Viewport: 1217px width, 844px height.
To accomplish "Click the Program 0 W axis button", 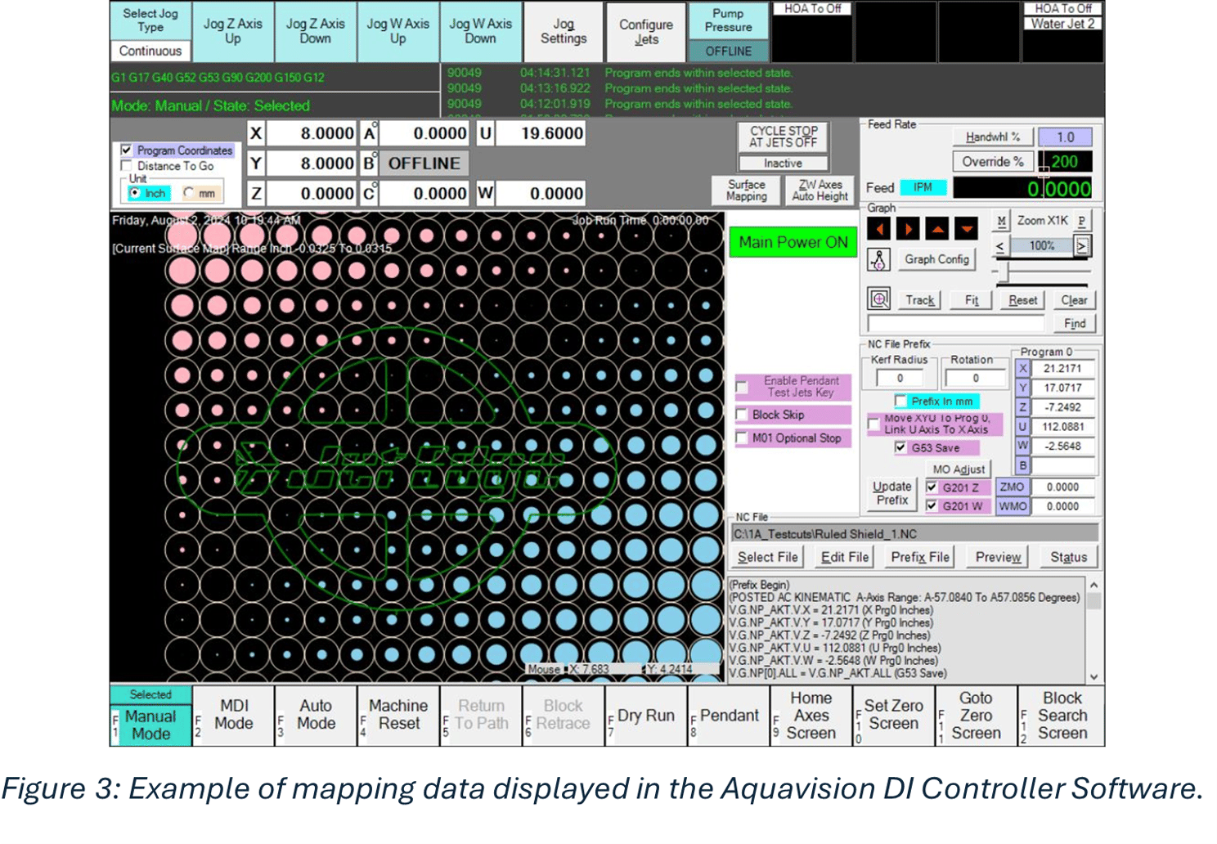I will coord(1022,446).
